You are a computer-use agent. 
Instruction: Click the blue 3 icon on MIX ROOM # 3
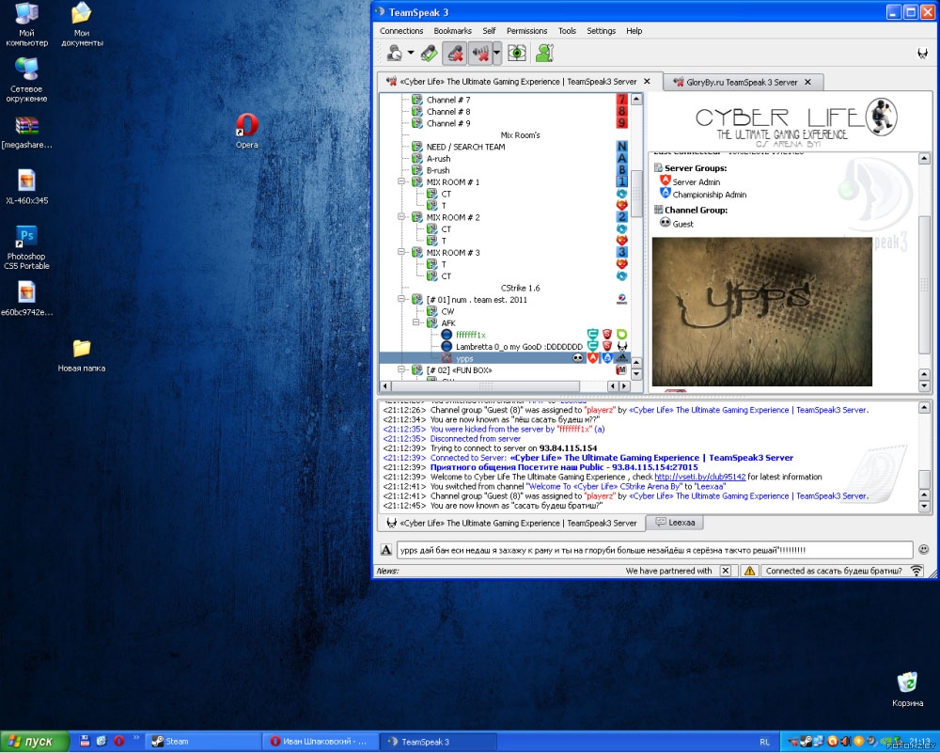pyautogui.click(x=621, y=252)
